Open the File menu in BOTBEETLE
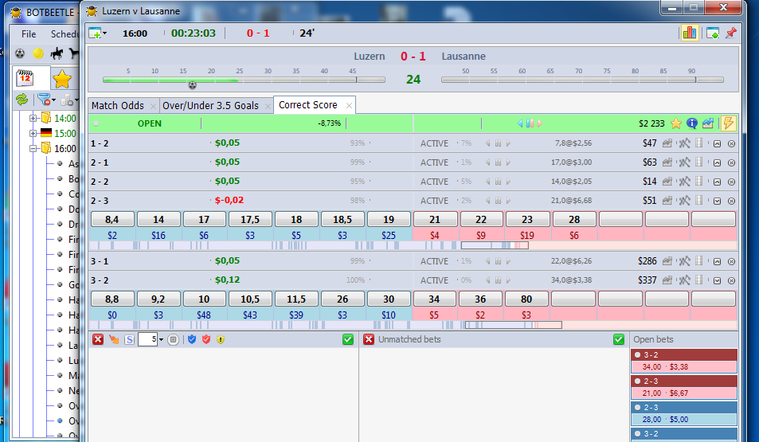The height and width of the screenshot is (442, 759). click(x=29, y=34)
